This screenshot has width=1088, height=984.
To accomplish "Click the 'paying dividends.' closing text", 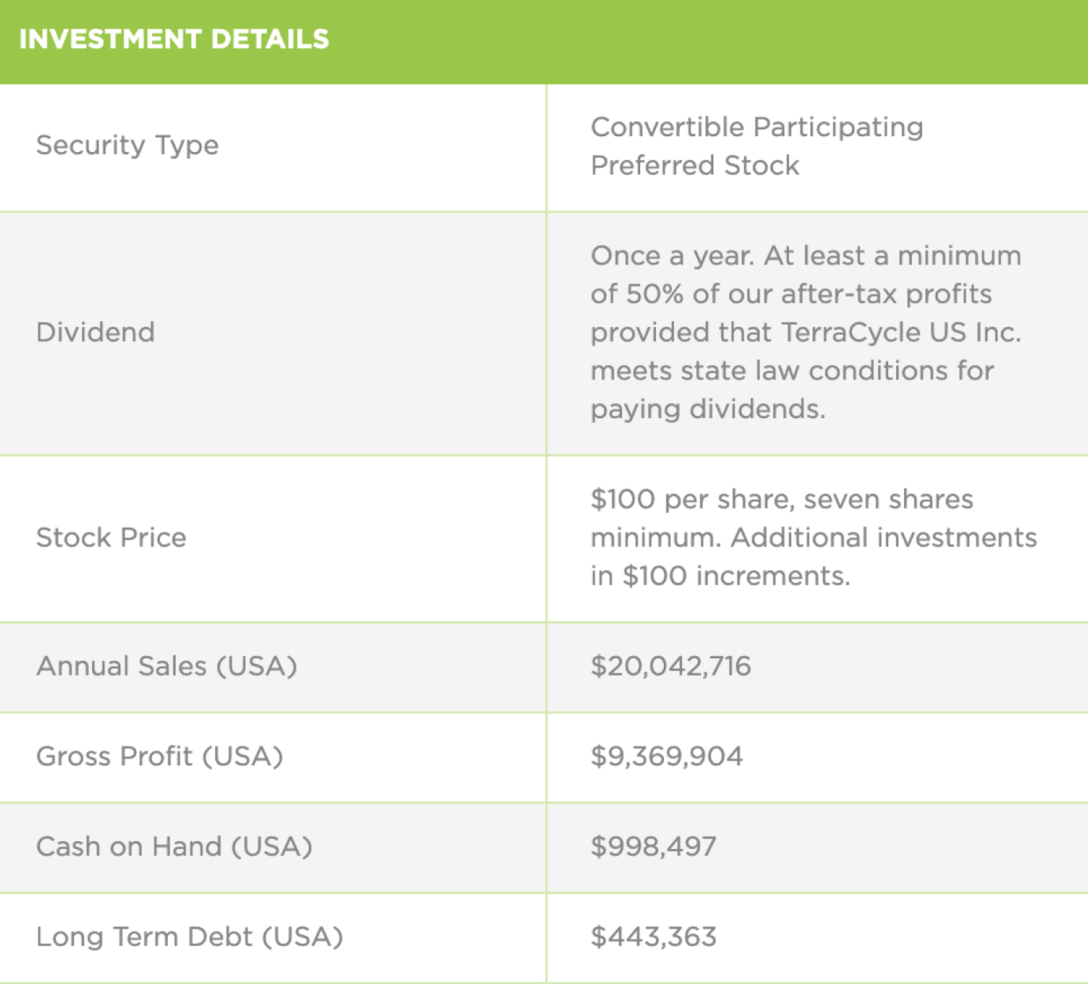I will 708,409.
